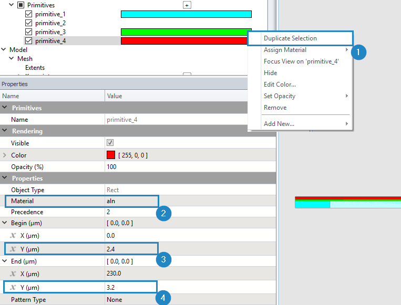Select primitive_1 in the tree
Image resolution: width=401 pixels, height=305 pixels.
tap(50, 14)
